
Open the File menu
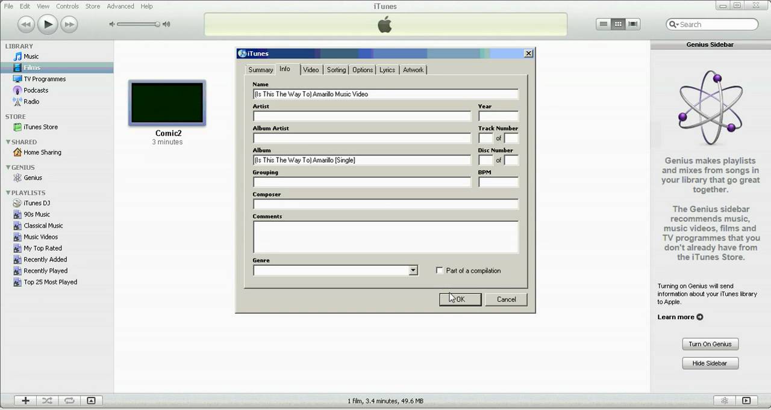click(x=8, y=6)
